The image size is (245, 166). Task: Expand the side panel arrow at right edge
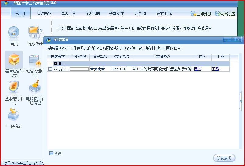[241, 101]
